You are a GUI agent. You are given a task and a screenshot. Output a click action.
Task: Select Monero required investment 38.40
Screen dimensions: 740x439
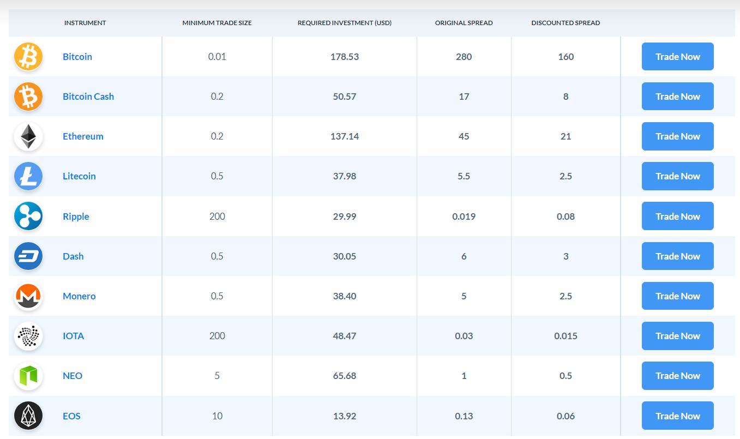coord(345,296)
